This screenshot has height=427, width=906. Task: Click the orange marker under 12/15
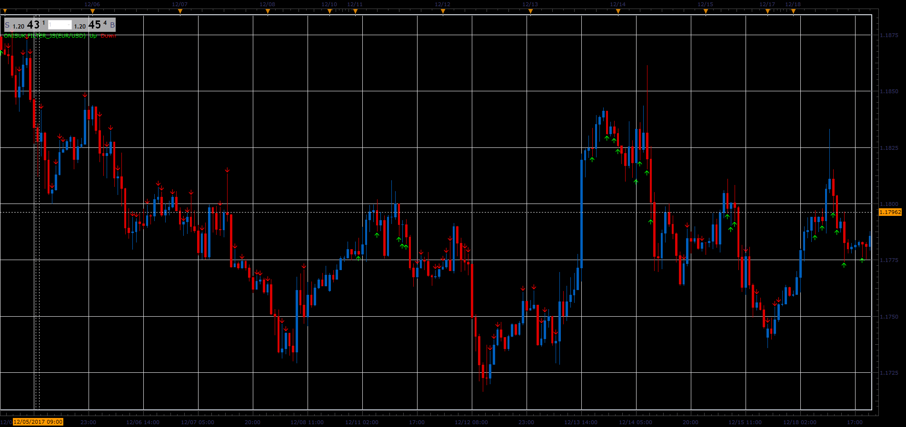[706, 12]
